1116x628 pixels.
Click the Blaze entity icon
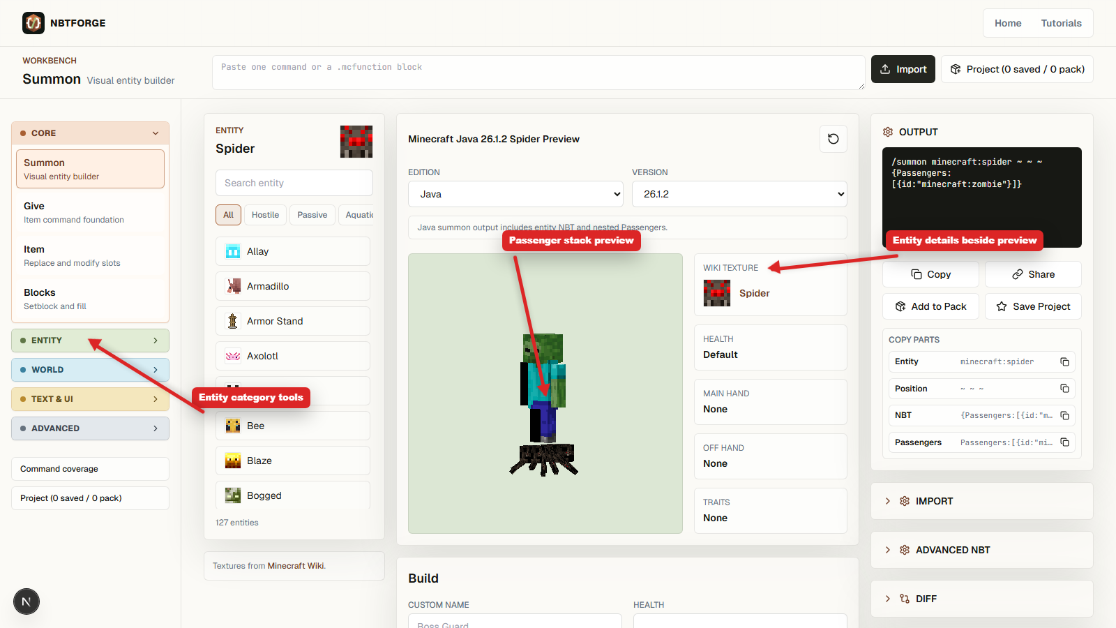(x=233, y=461)
